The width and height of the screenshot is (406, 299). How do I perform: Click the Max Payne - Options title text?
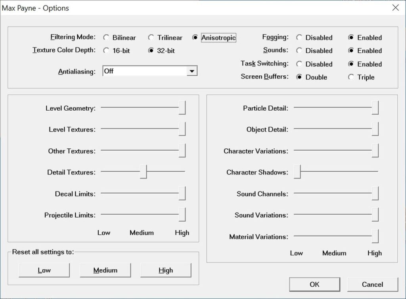pos(35,8)
